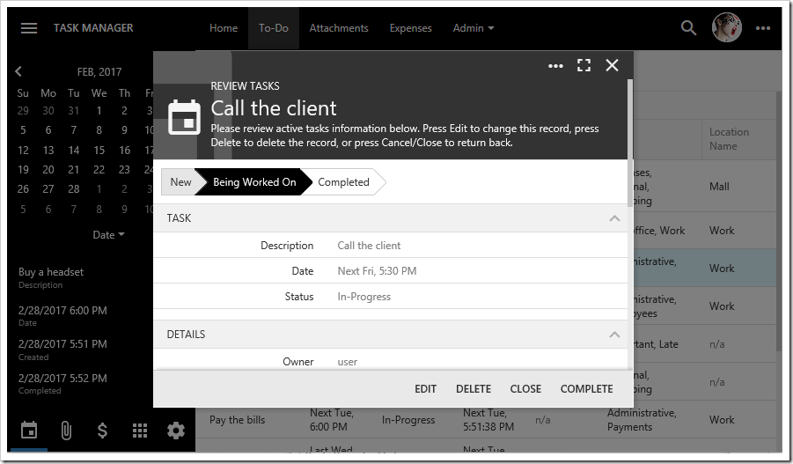Click the CLOSE button
Image resolution: width=793 pixels, height=464 pixels.
(x=525, y=389)
